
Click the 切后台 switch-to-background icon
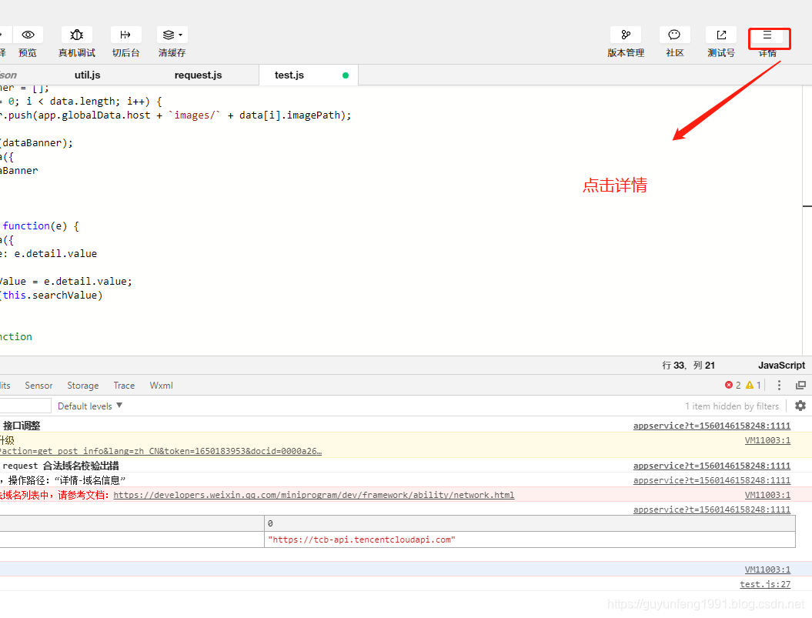coord(125,35)
